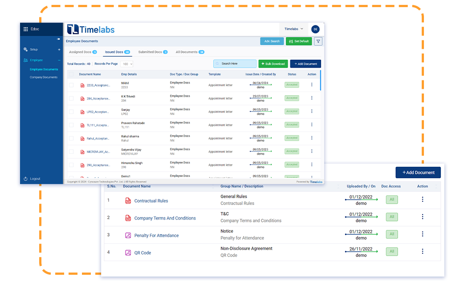Click the Logout link in sidebar

pos(35,179)
